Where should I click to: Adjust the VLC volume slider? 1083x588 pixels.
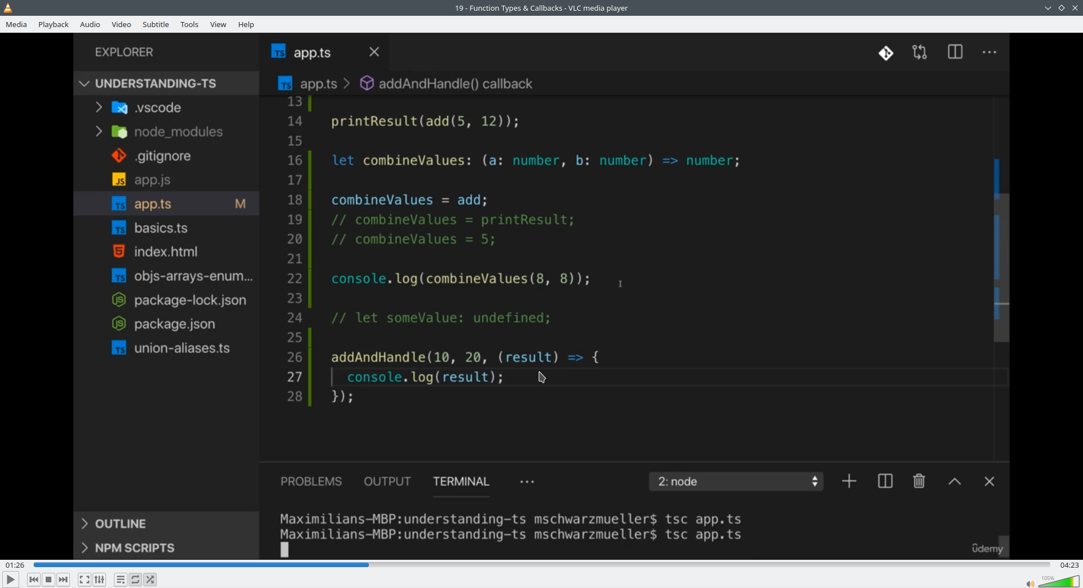coord(1059,581)
